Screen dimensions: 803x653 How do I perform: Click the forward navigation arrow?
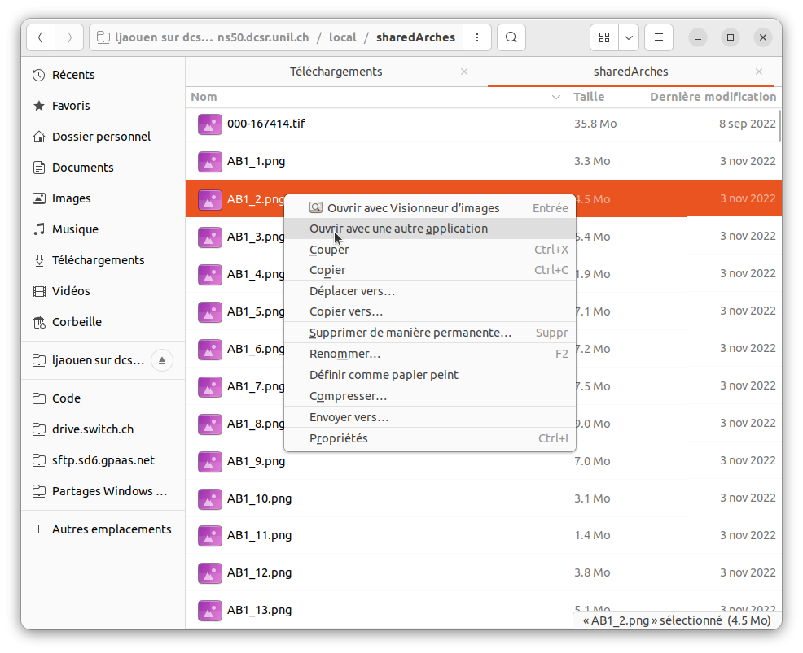point(69,37)
